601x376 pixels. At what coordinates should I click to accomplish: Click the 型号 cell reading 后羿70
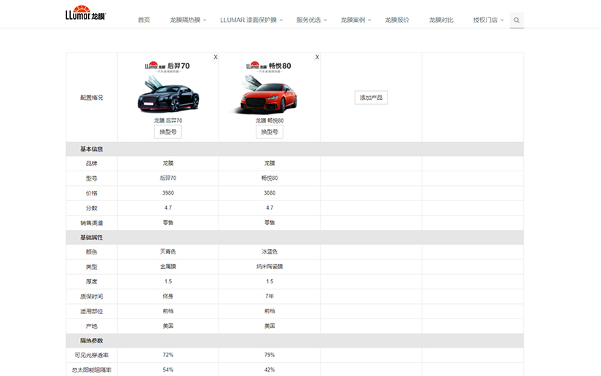168,179
